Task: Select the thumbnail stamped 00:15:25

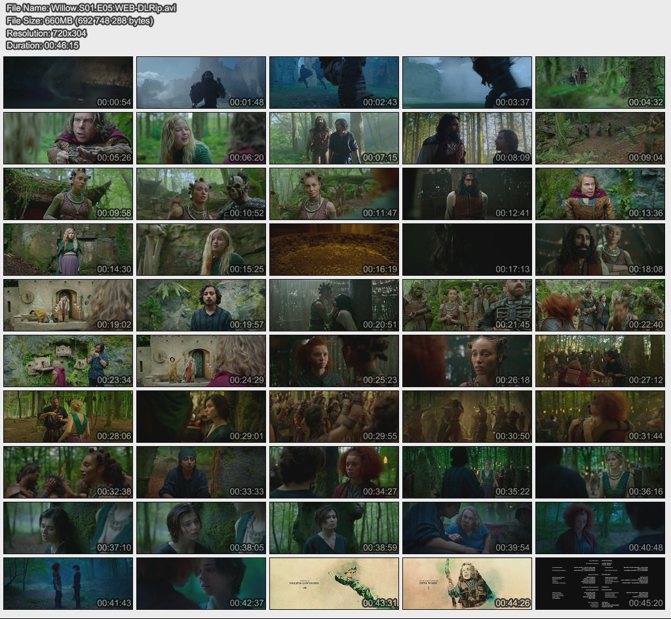Action: tap(201, 250)
